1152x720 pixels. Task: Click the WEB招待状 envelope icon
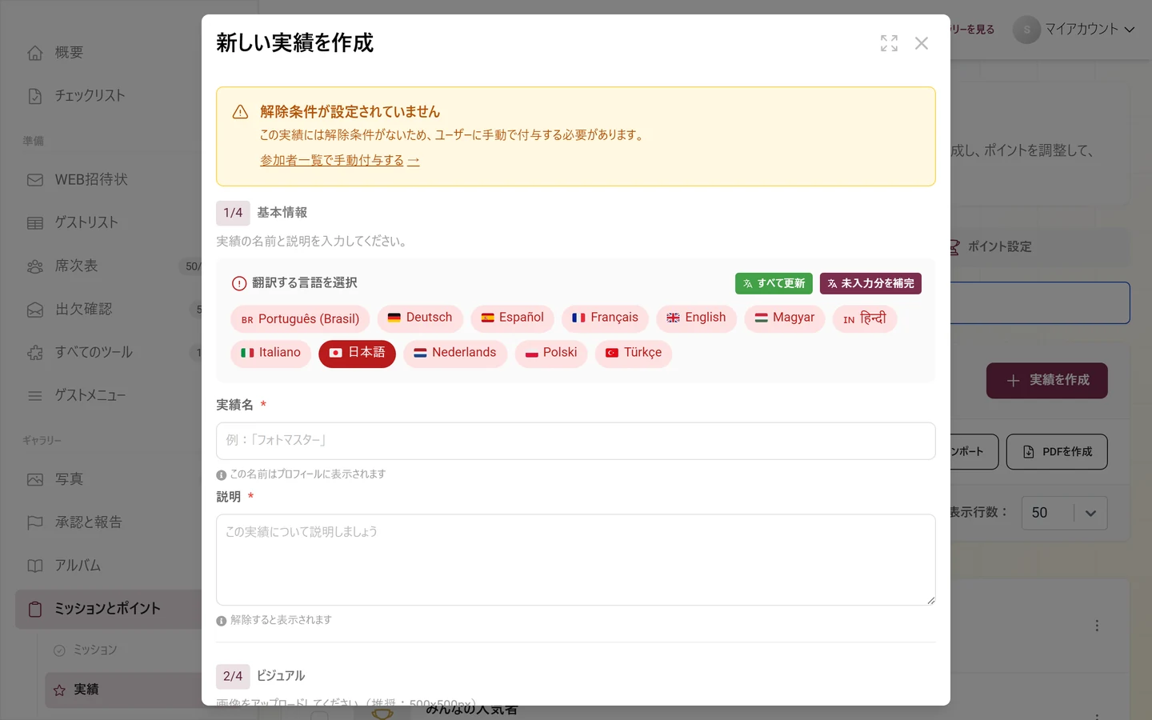(x=35, y=180)
